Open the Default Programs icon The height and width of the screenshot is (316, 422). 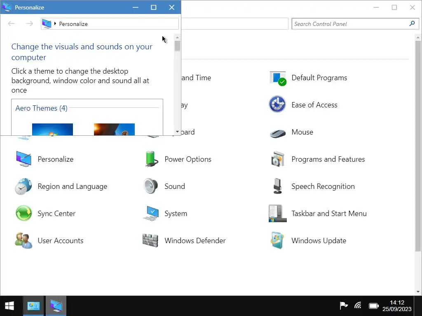tap(278, 78)
